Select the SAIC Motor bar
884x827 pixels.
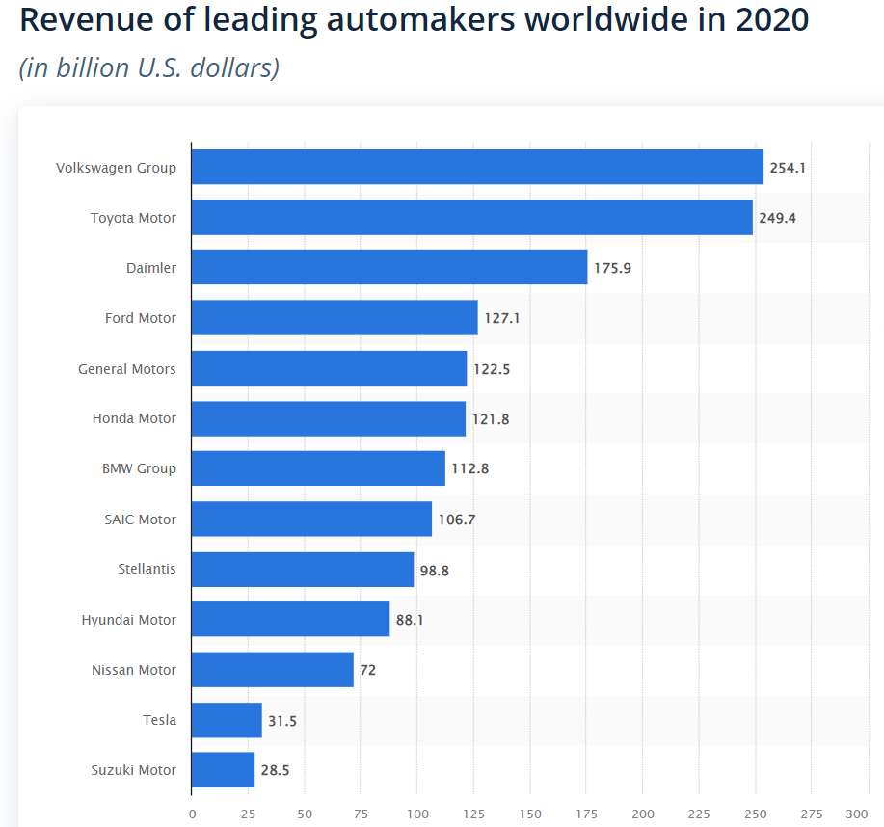(x=311, y=520)
